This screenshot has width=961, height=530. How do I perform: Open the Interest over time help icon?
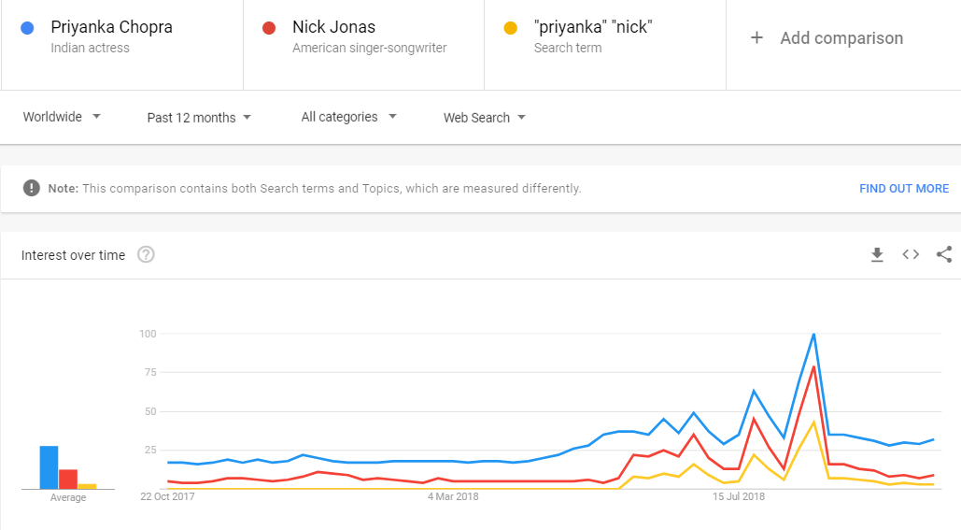pyautogui.click(x=146, y=255)
